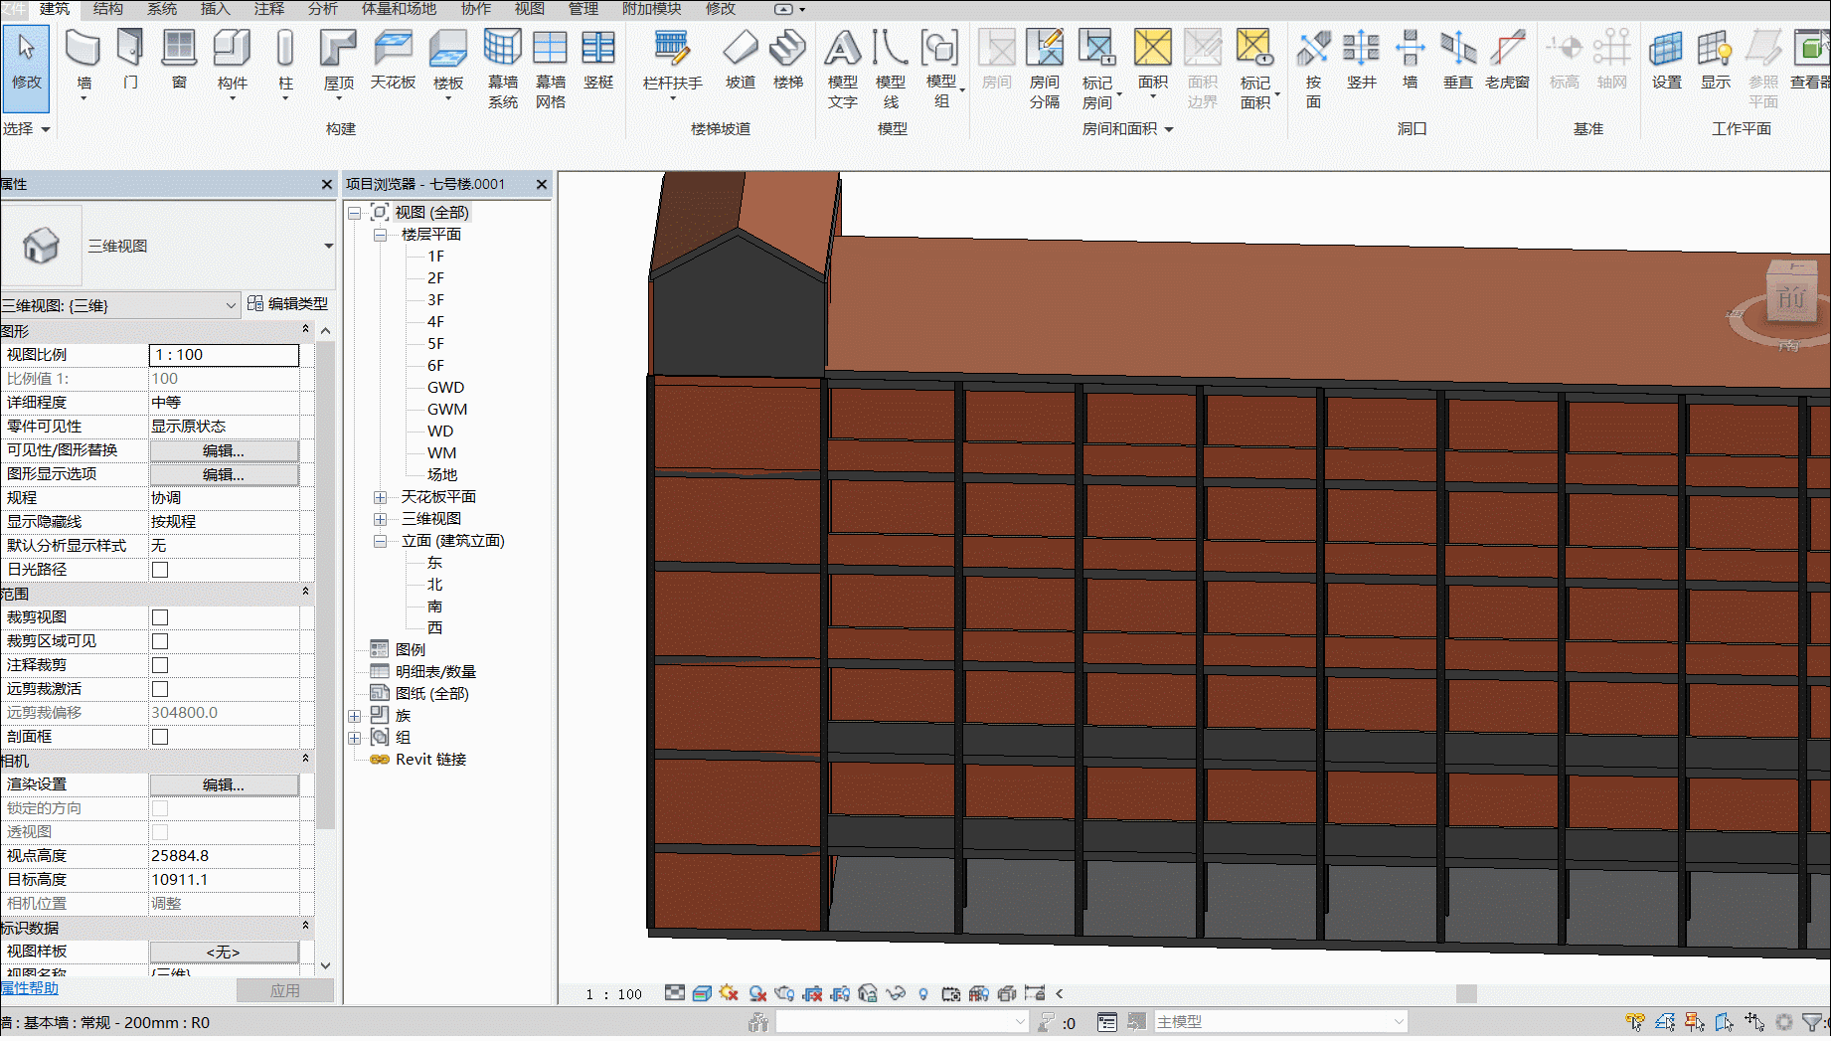
Task: Select the Model Text (模型文字) tool
Action: coord(843,68)
